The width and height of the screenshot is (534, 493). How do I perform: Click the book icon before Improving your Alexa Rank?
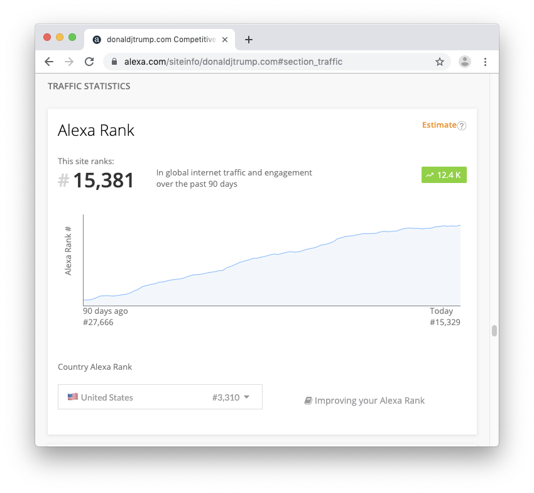click(308, 401)
